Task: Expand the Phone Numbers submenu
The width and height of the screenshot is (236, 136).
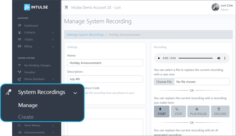Action: pyautogui.click(x=53, y=79)
